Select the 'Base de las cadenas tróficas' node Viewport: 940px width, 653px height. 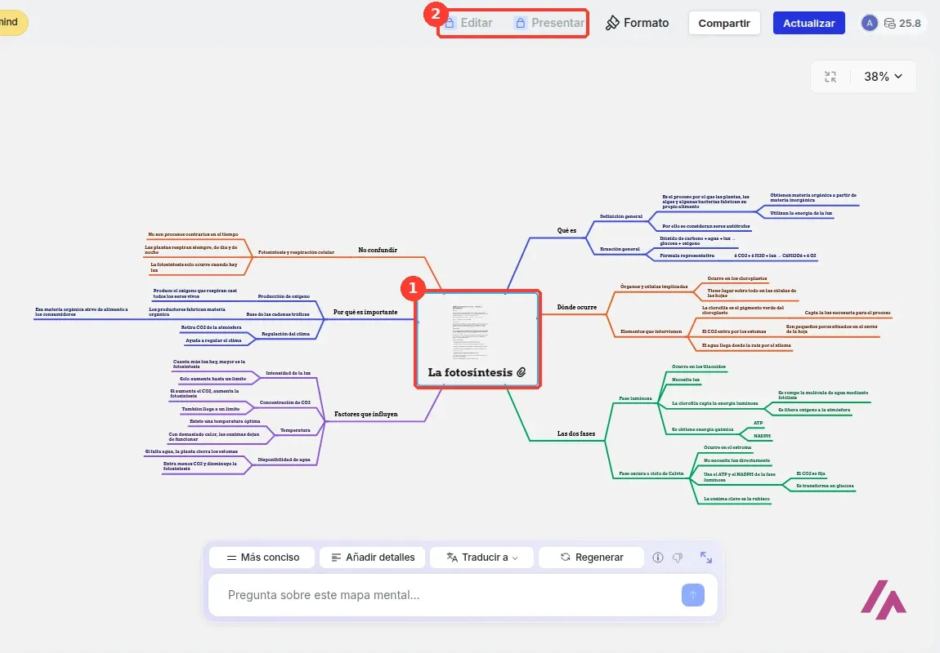pos(278,314)
